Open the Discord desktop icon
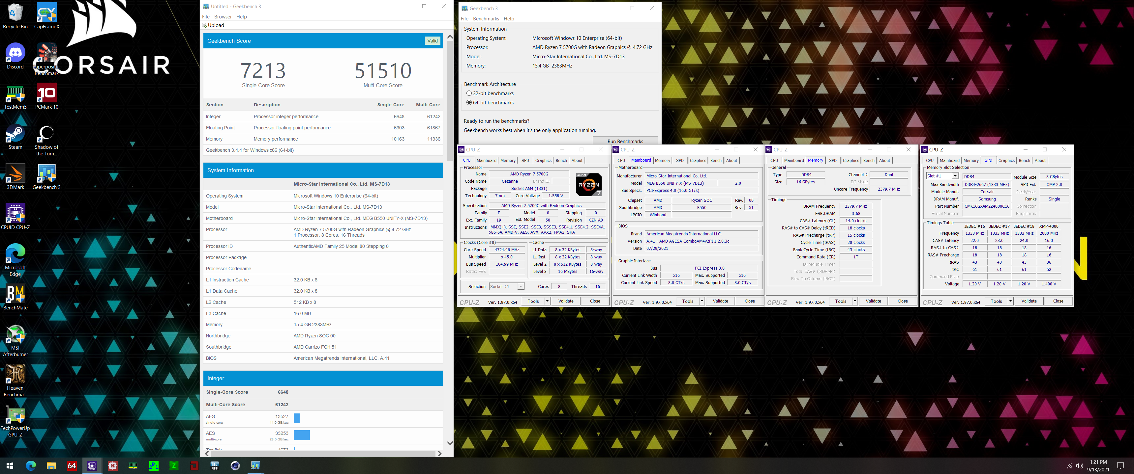This screenshot has width=1134, height=474. coord(15,56)
